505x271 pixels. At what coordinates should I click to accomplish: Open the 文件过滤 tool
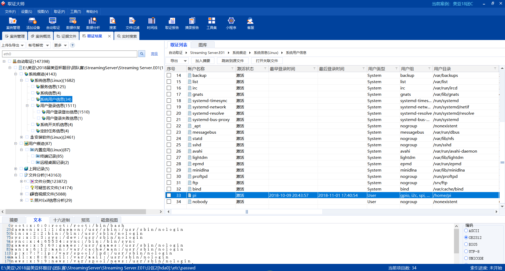[132, 23]
